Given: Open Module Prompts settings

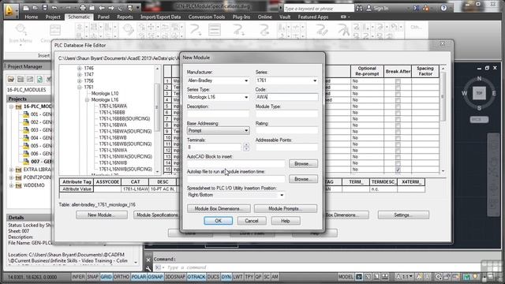Looking at the screenshot, I should pos(286,208).
